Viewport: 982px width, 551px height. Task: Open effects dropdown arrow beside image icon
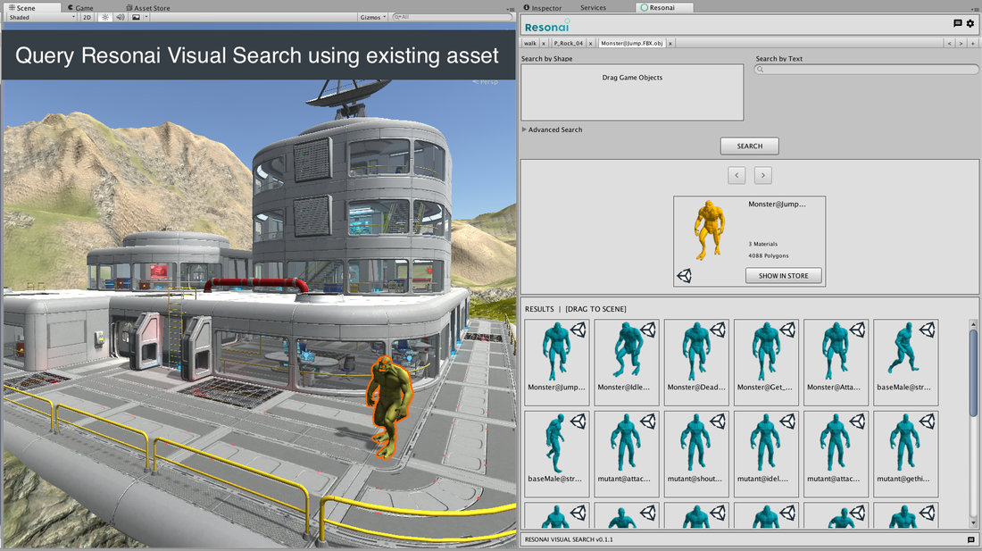pos(146,17)
